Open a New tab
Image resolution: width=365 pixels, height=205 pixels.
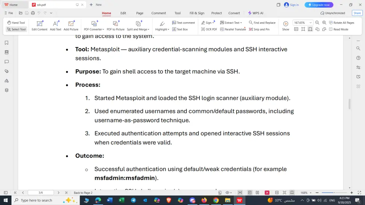(x=96, y=5)
